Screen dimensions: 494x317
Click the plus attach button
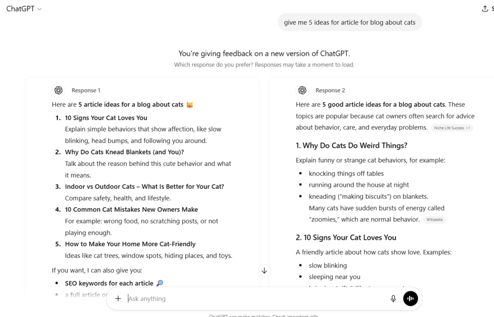click(x=118, y=299)
